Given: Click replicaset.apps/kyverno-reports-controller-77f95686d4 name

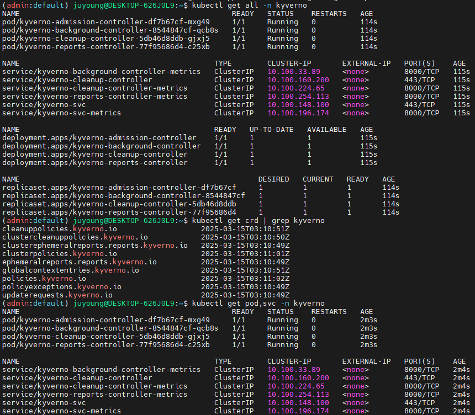Looking at the screenshot, I should point(119,212).
